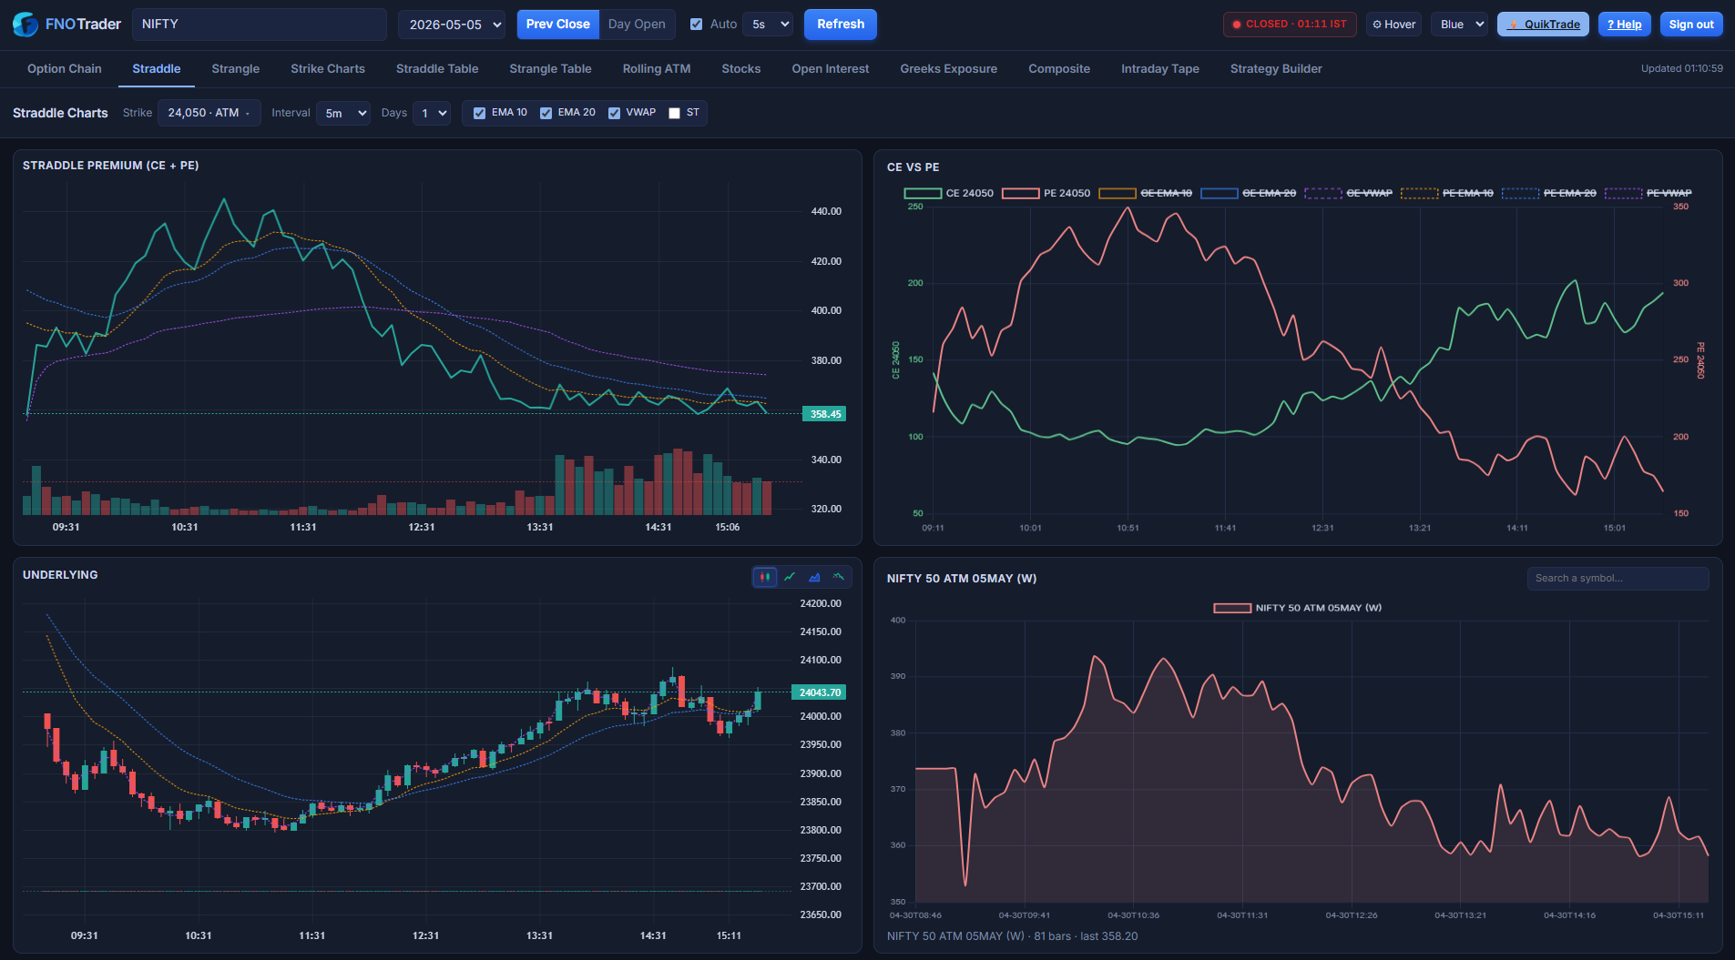Toggle NIFTY 50 ATM 05MAY (W) legend

click(x=1297, y=608)
